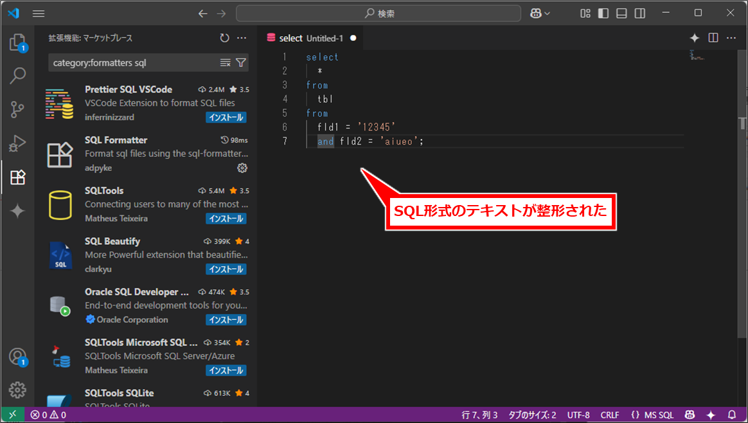The height and width of the screenshot is (423, 748).
Task: Open the SQL Beautify extension thumbnail
Action: pyautogui.click(x=60, y=255)
